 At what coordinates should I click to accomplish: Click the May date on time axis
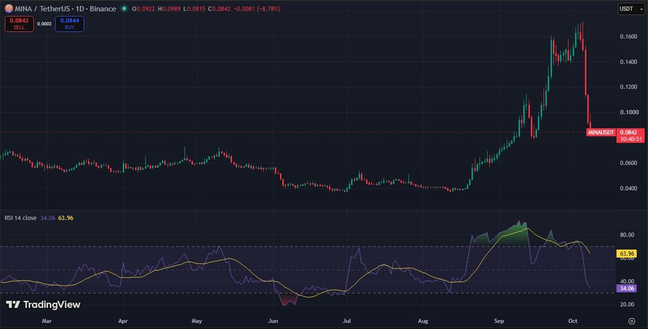(x=197, y=321)
